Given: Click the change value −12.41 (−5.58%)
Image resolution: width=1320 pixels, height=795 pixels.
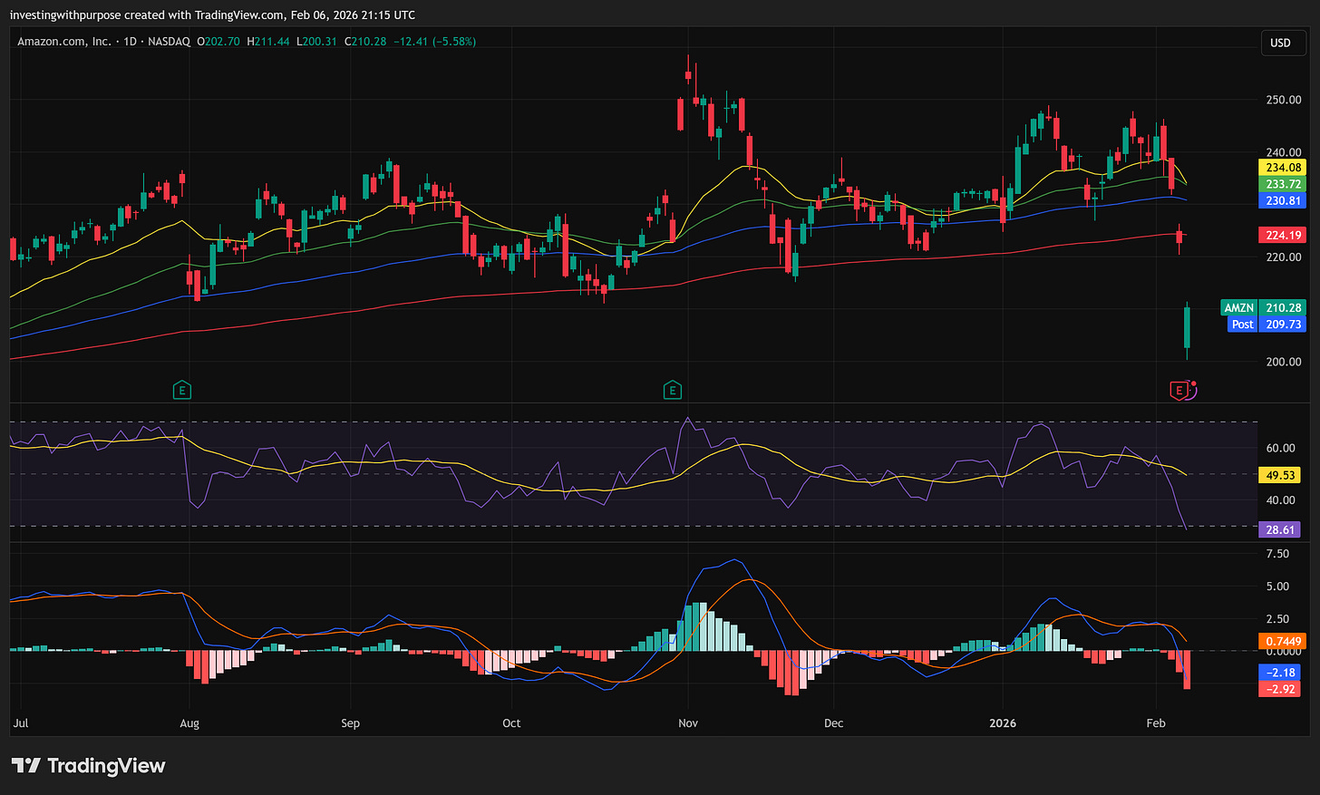Looking at the screenshot, I should click(434, 42).
